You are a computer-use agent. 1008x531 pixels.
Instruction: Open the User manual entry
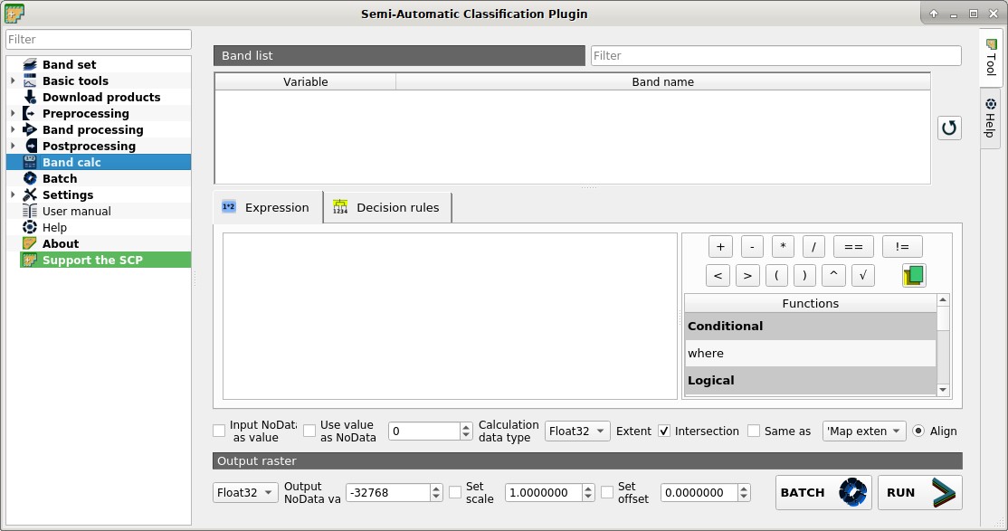click(77, 211)
